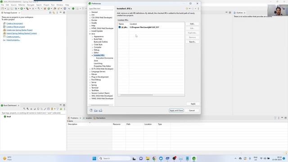Click Create a Maven project link
The width and height of the screenshot is (288, 162).
[16, 27]
